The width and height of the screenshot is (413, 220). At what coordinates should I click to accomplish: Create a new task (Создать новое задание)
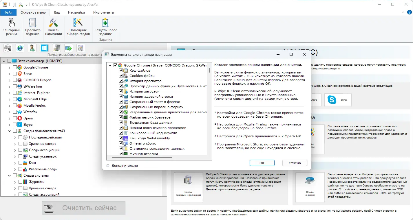[106, 27]
